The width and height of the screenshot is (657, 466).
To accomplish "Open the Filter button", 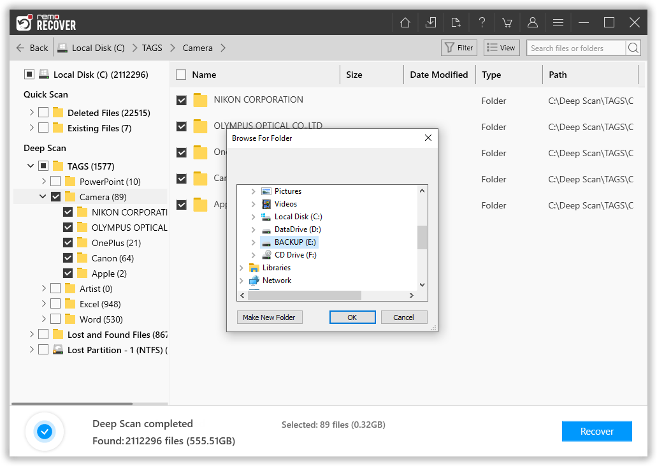I will [x=459, y=48].
